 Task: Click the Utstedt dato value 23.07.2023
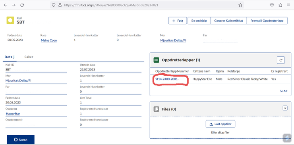[87, 69]
